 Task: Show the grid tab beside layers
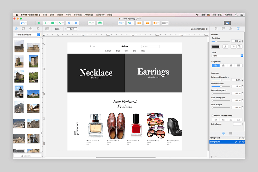231,133
